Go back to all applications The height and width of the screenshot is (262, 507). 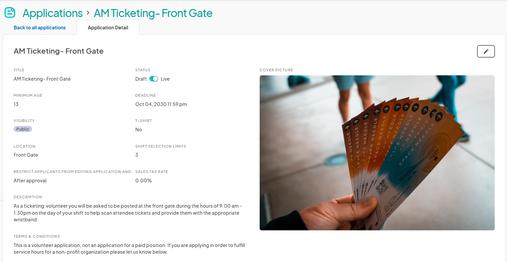(x=40, y=28)
